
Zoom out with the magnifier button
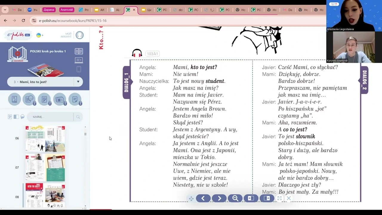(x=235, y=198)
